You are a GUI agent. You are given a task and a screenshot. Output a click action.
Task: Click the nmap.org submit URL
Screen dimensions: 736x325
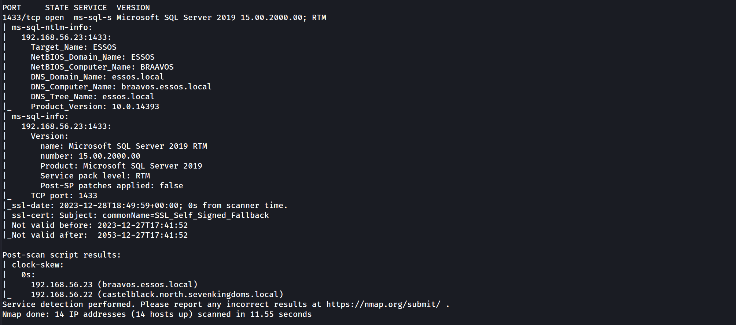click(383, 304)
